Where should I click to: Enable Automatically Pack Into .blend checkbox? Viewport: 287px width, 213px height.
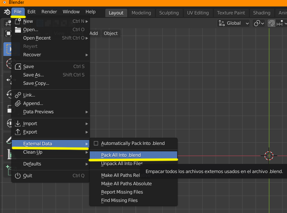(x=96, y=143)
